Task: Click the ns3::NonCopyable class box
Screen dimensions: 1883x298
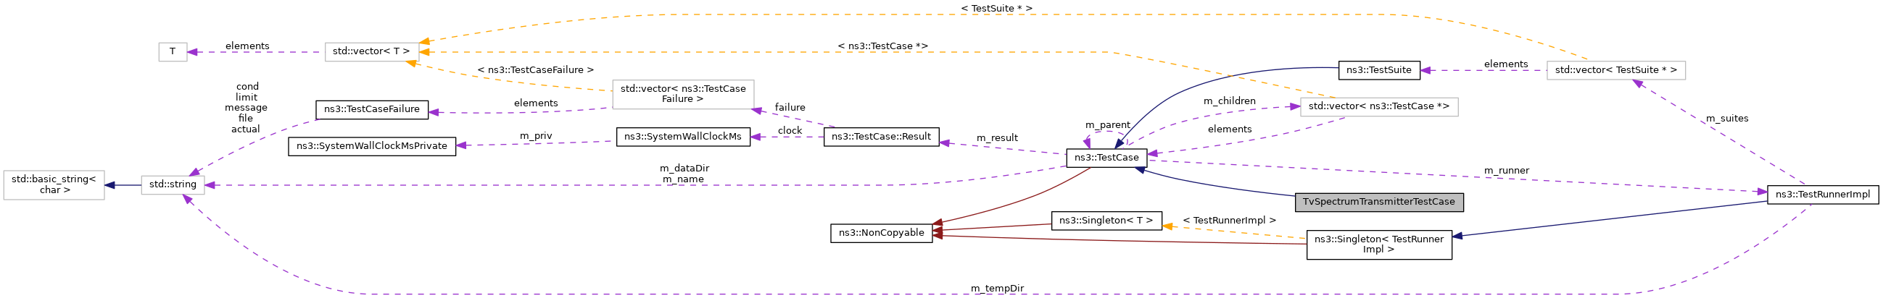Action: [881, 233]
